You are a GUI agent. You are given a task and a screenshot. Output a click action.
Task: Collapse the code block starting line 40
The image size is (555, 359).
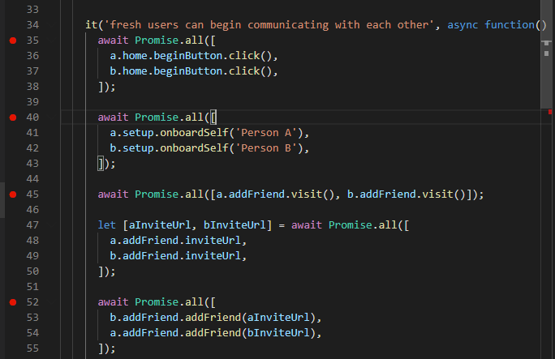click(x=51, y=118)
